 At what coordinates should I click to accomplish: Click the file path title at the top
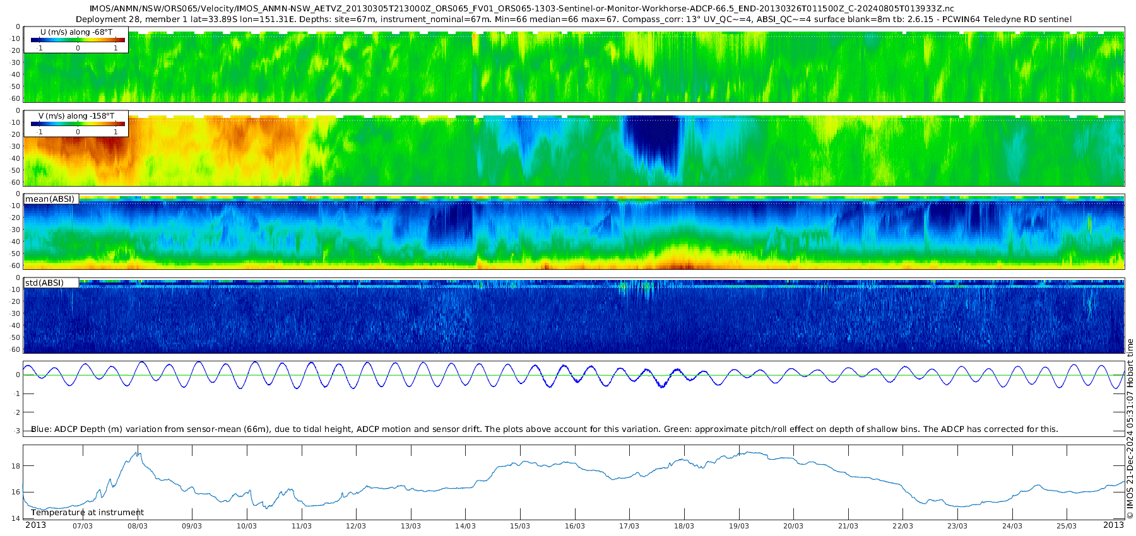coord(522,9)
